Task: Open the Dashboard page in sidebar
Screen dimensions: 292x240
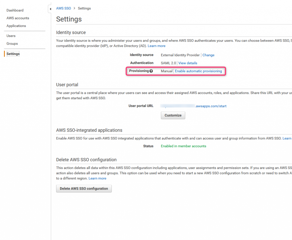Action: pos(15,10)
